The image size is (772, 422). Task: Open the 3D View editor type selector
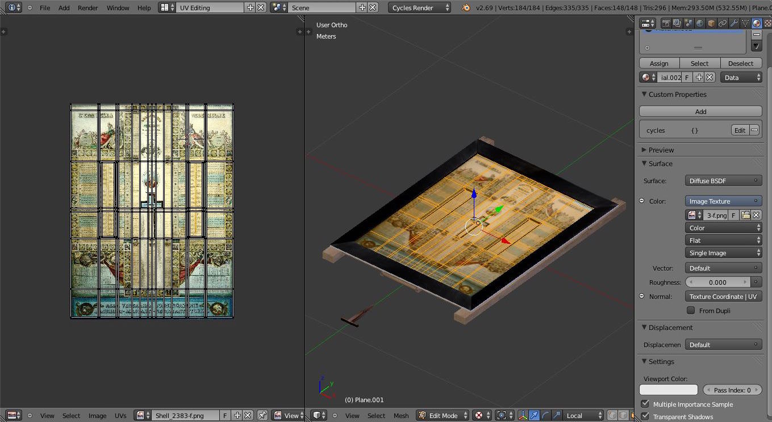click(x=320, y=415)
